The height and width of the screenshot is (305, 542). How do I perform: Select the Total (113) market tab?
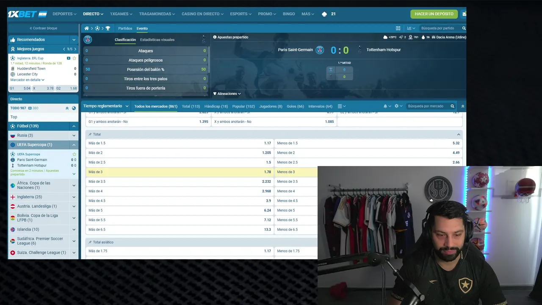point(191,106)
